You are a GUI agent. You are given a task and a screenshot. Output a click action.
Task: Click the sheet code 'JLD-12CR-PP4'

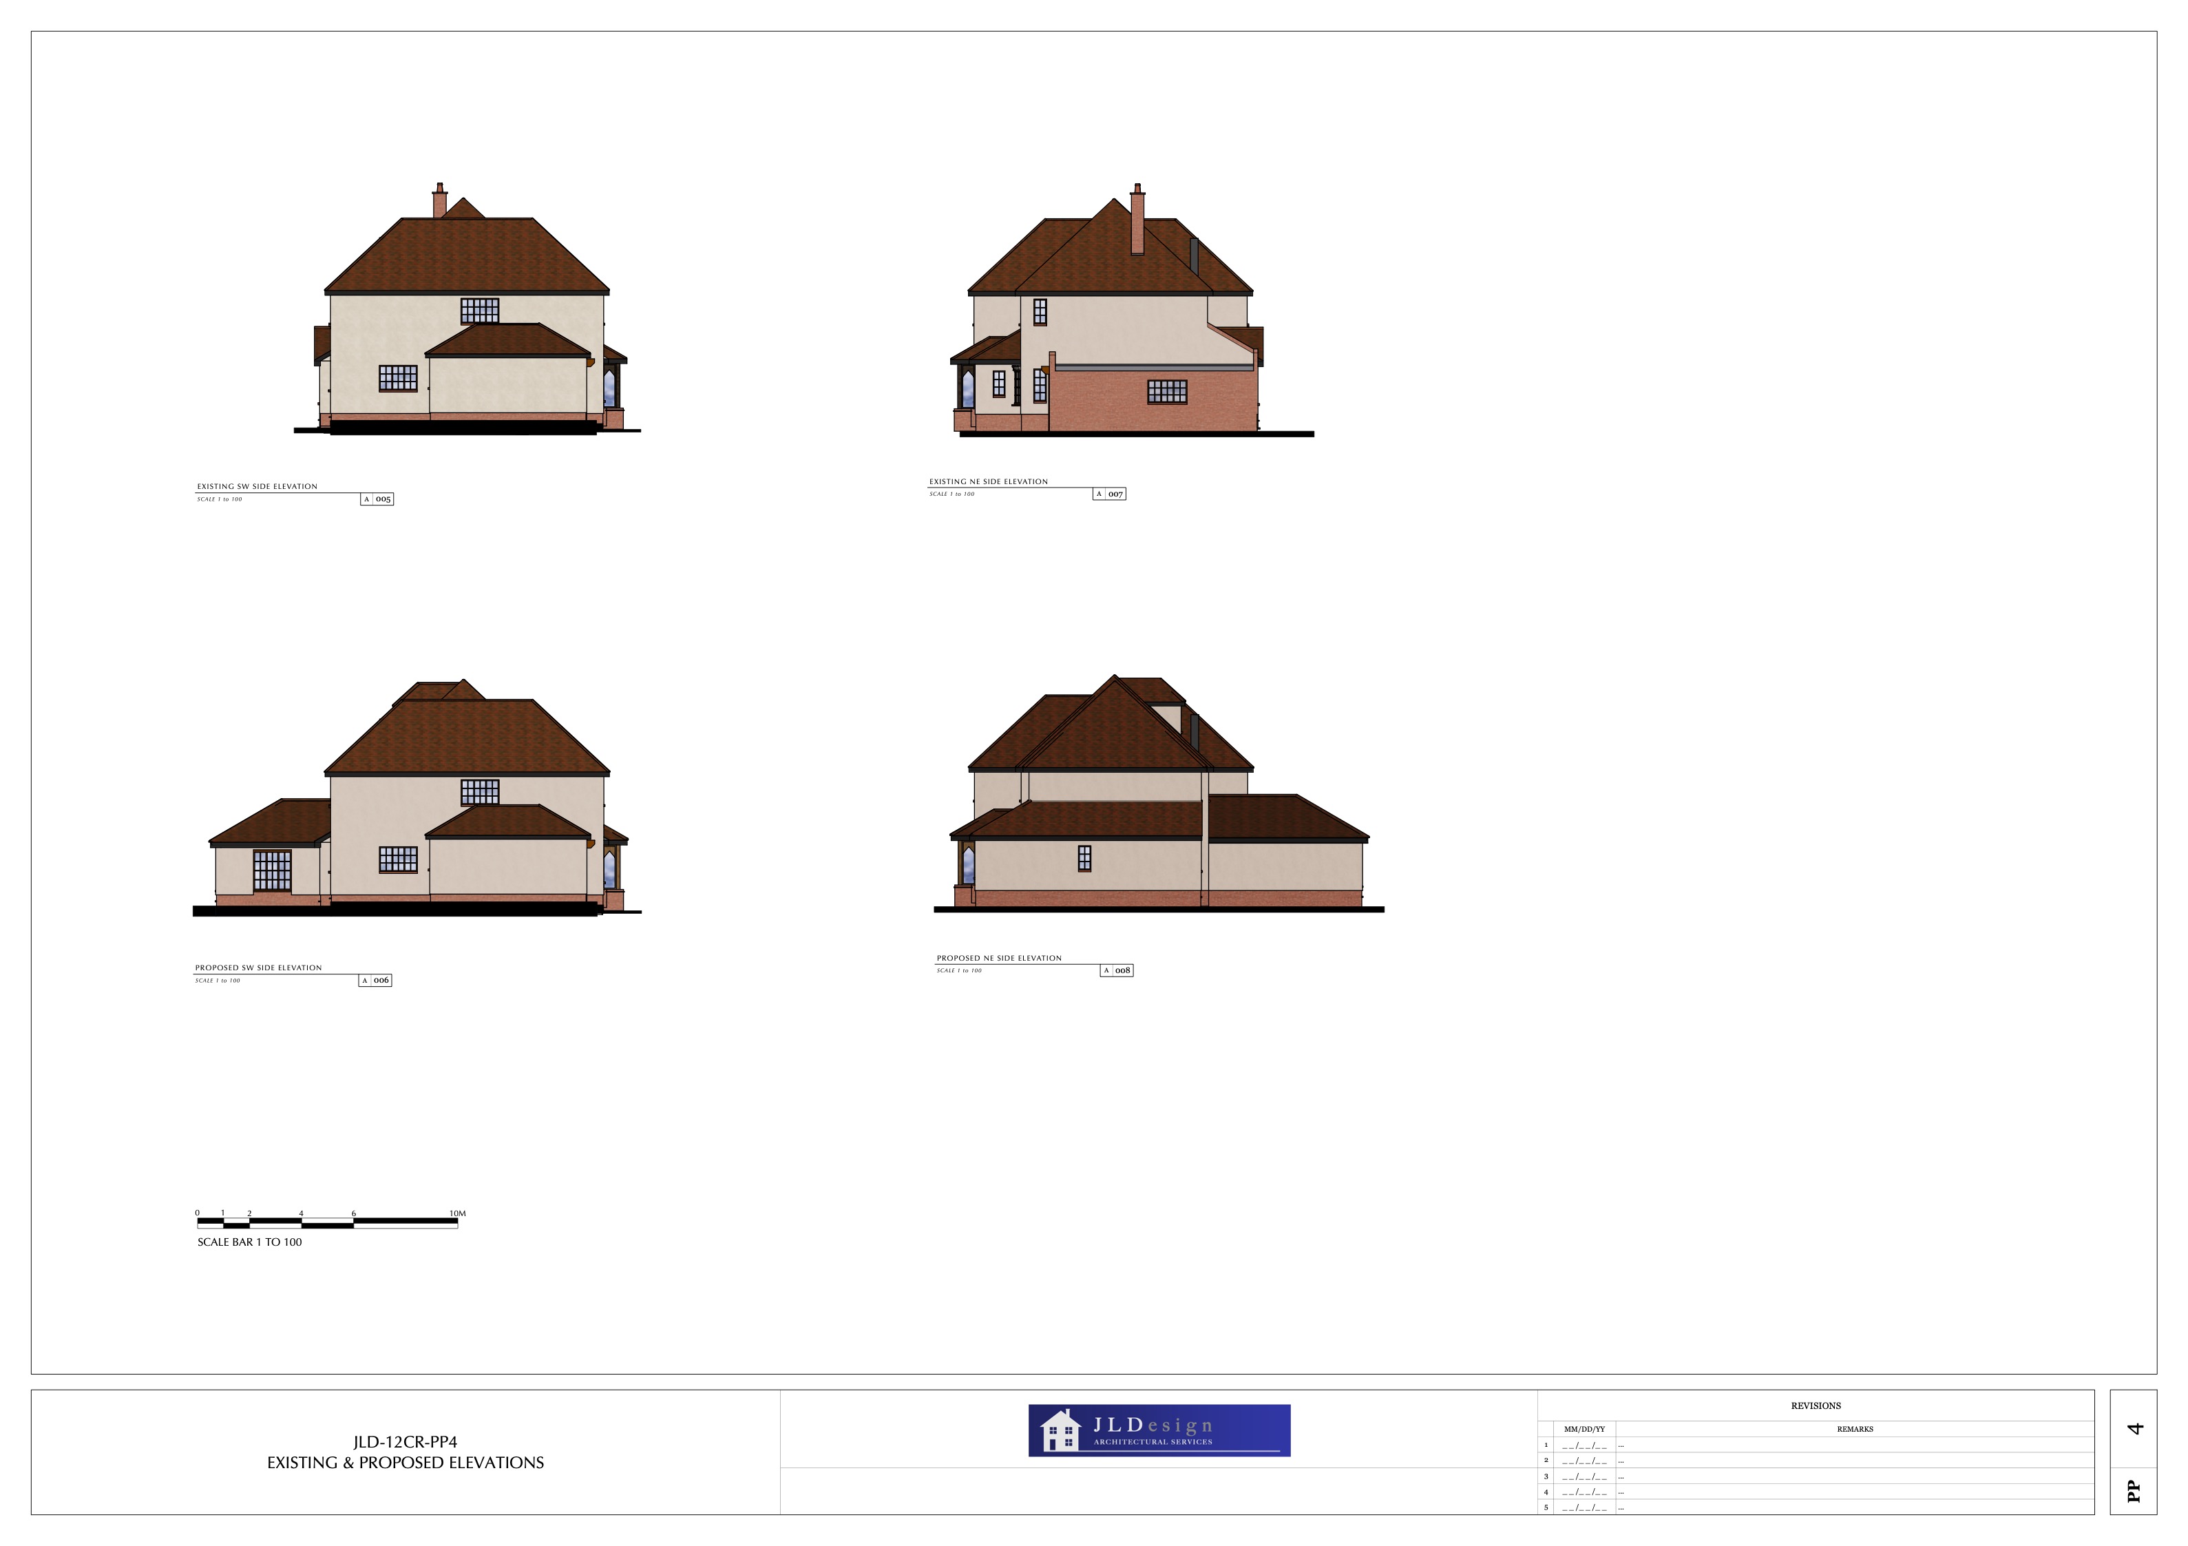pyautogui.click(x=405, y=1442)
